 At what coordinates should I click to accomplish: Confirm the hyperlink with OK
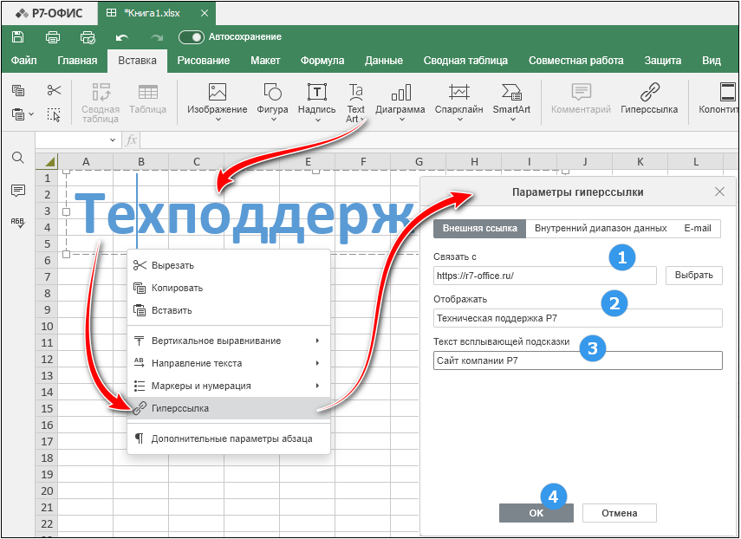coord(536,513)
